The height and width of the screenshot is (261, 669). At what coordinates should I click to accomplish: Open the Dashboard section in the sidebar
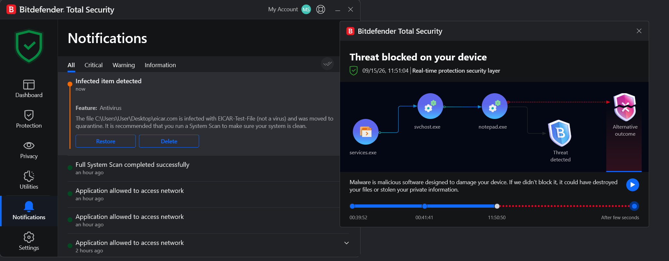tap(29, 88)
